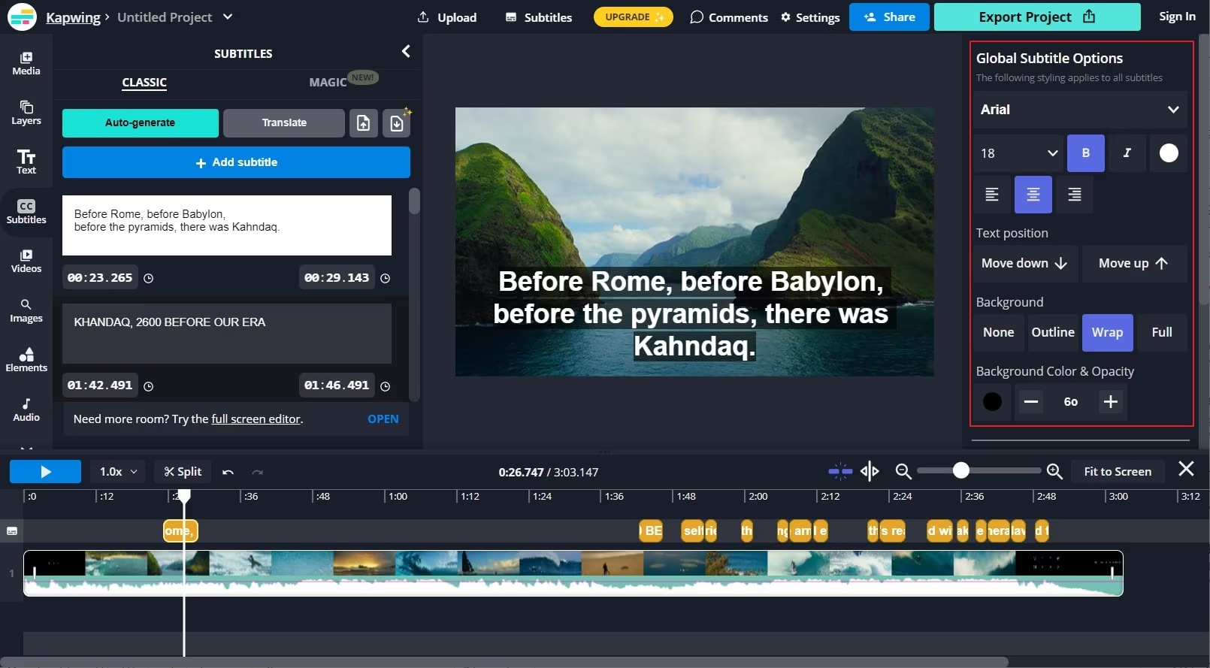Viewport: 1210px width, 668px height.
Task: Click the upload subtitle file icon
Action: click(363, 123)
